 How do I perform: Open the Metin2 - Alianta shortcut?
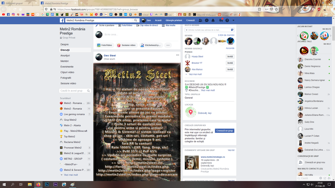point(72,125)
